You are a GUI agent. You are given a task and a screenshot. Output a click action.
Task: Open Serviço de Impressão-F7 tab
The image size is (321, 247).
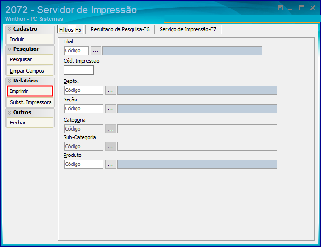188,29
